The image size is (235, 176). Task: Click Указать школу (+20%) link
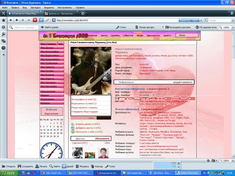point(88,124)
